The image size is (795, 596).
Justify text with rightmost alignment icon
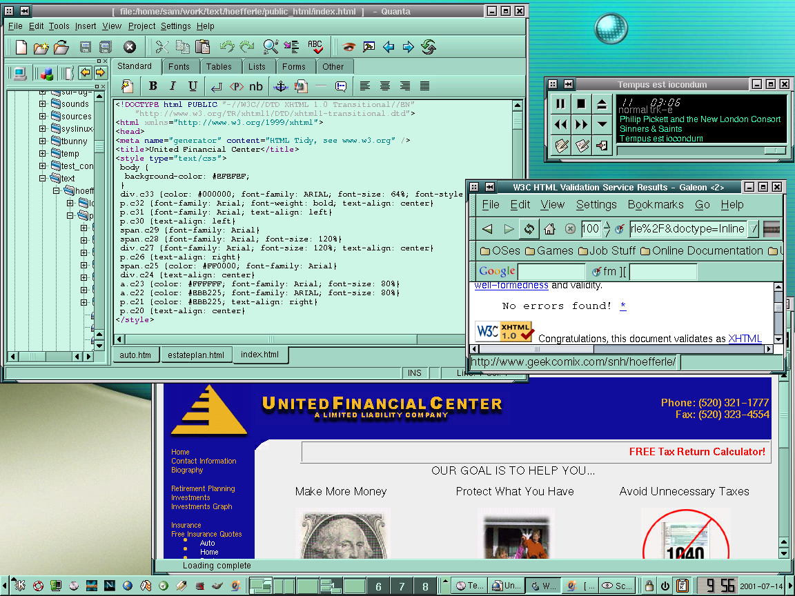[x=425, y=86]
